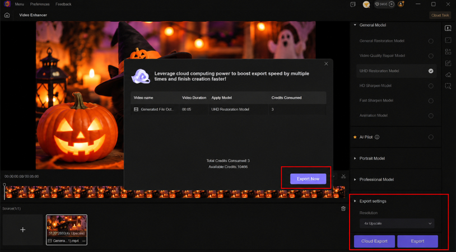The width and height of the screenshot is (456, 252).
Task: Click the Available Credits:10466 text
Action: coord(228,167)
